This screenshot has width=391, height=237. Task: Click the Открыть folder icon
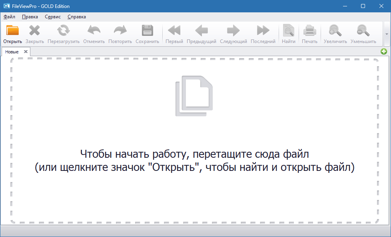click(12, 30)
